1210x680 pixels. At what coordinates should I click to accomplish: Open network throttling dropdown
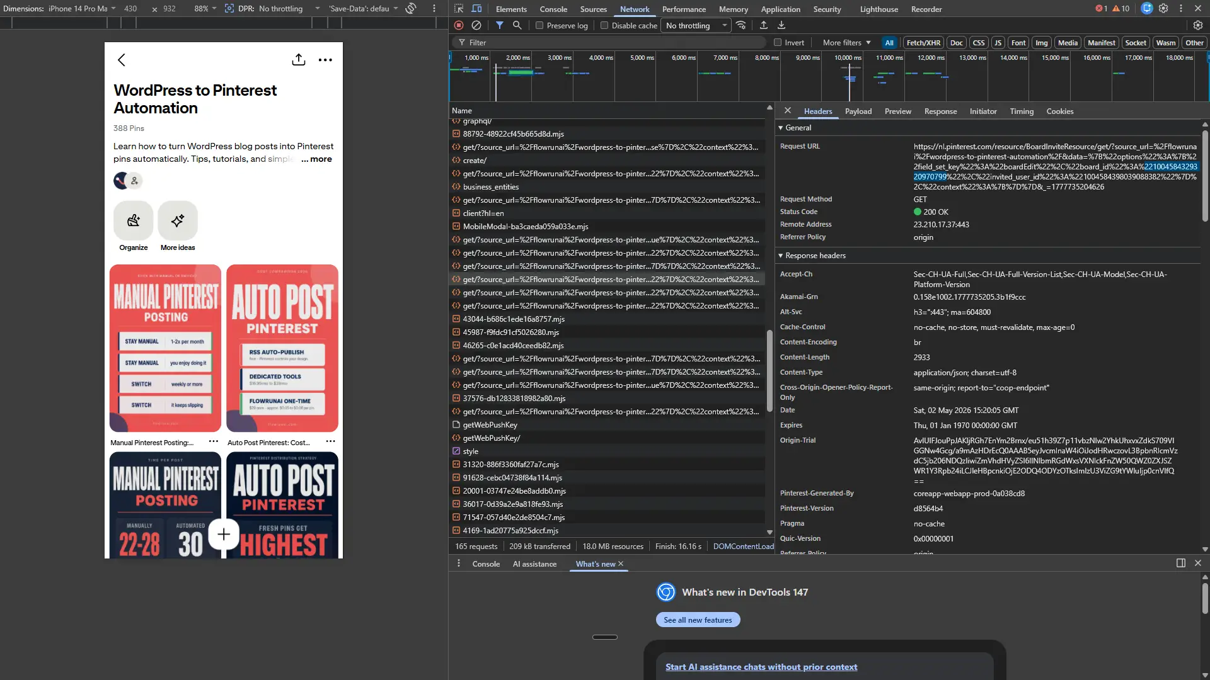(696, 26)
